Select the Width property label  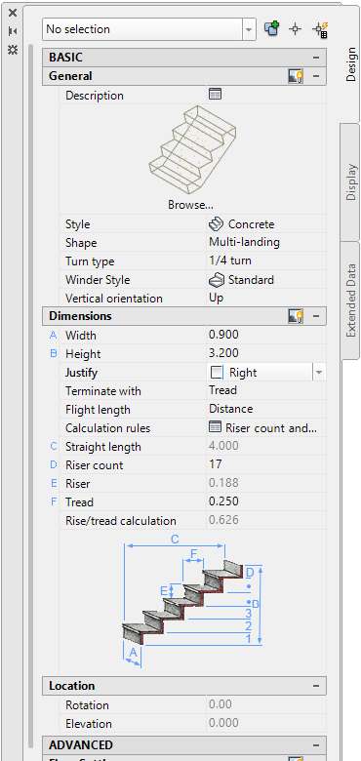coord(81,336)
